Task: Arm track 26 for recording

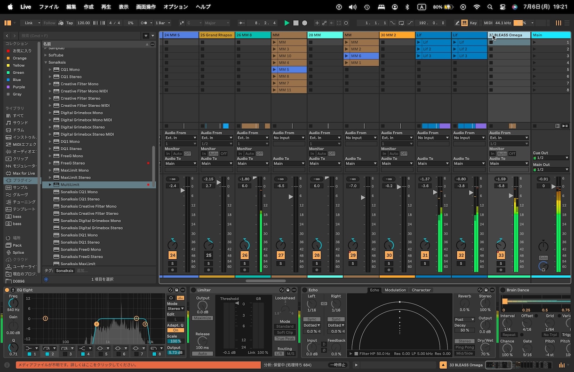Action: [245, 270]
